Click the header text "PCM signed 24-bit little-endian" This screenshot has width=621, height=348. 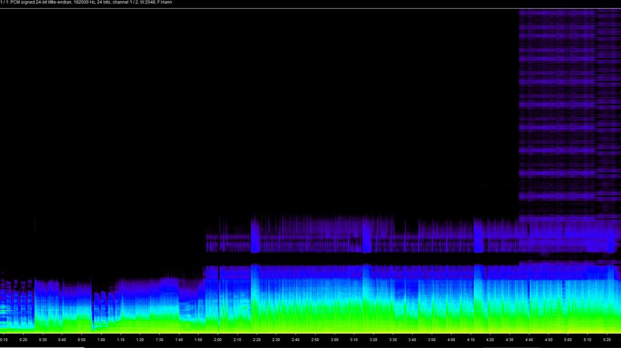[x=41, y=2]
